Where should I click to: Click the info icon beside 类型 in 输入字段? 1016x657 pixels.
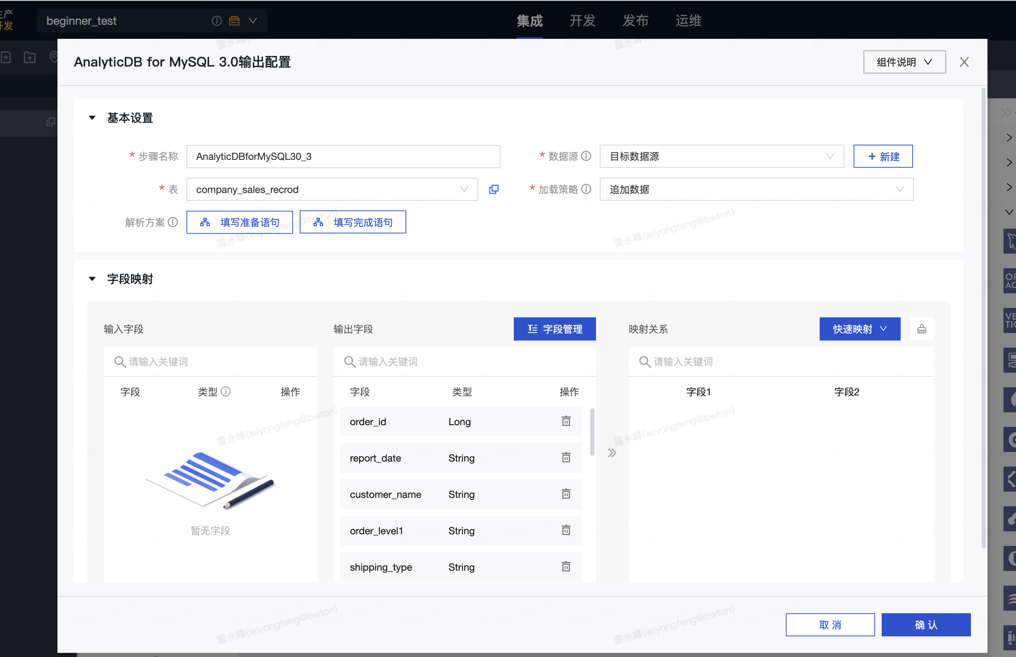click(x=226, y=392)
